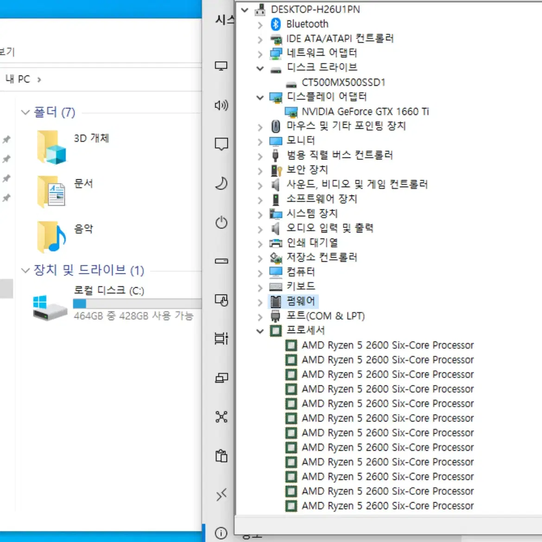This screenshot has width=542, height=542.
Task: Click the keyboard icon
Action: [276, 287]
